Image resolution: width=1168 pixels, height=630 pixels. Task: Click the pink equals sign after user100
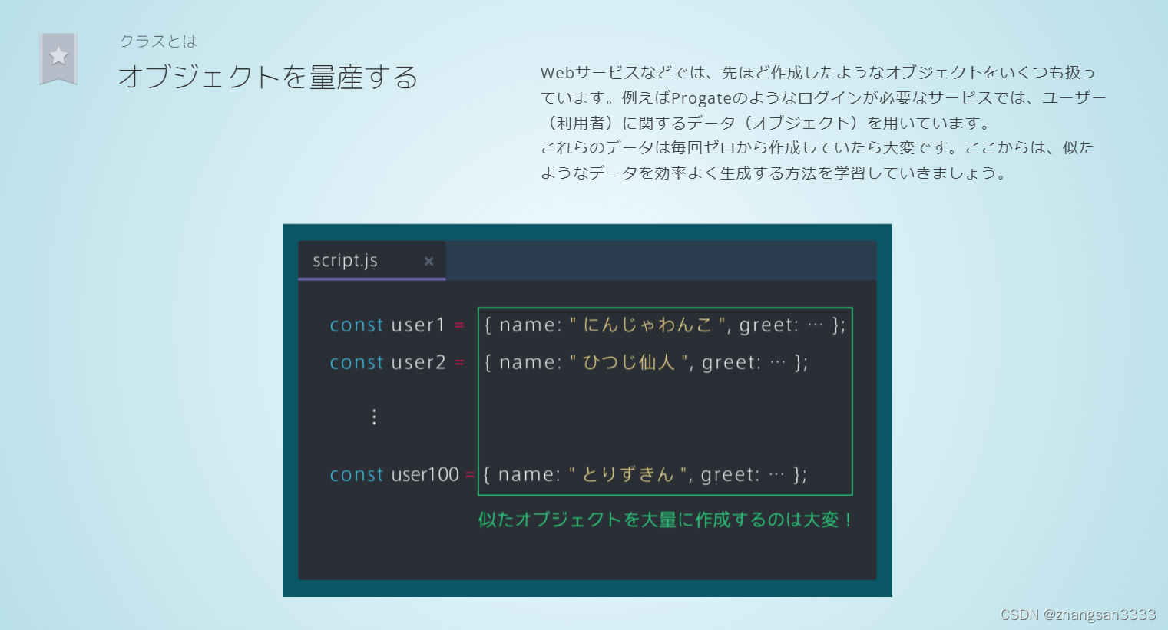point(469,475)
